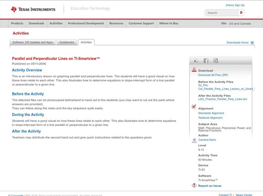The height and width of the screenshot is (196, 263).
Task: Open the Professional Development menu
Action: pos(86,23)
